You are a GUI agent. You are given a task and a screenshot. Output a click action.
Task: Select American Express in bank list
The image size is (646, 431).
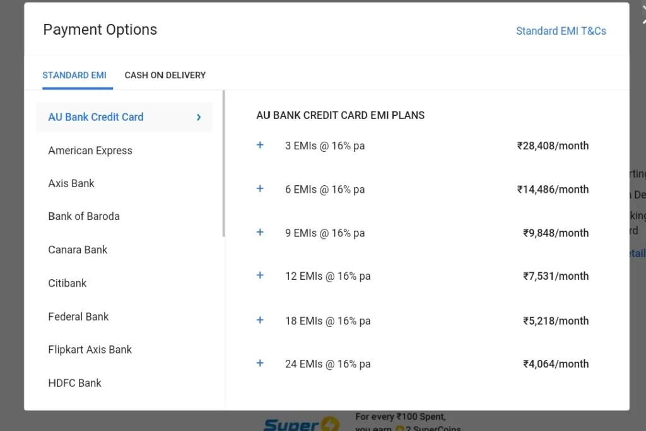pos(90,151)
